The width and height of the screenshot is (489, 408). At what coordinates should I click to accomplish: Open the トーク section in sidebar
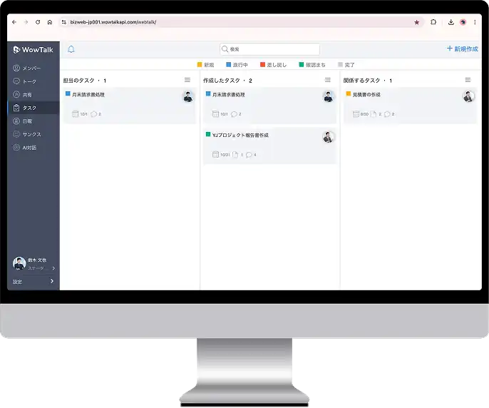[x=33, y=81]
